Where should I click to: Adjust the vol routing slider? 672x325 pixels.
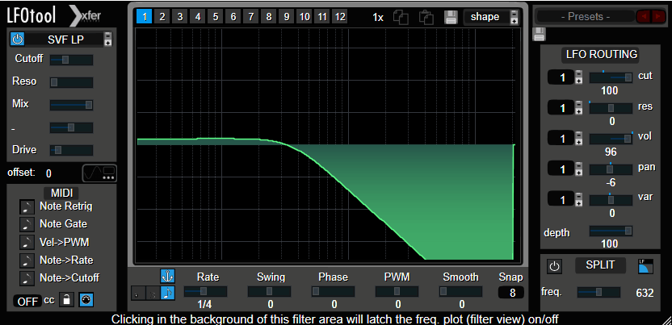pyautogui.click(x=611, y=139)
